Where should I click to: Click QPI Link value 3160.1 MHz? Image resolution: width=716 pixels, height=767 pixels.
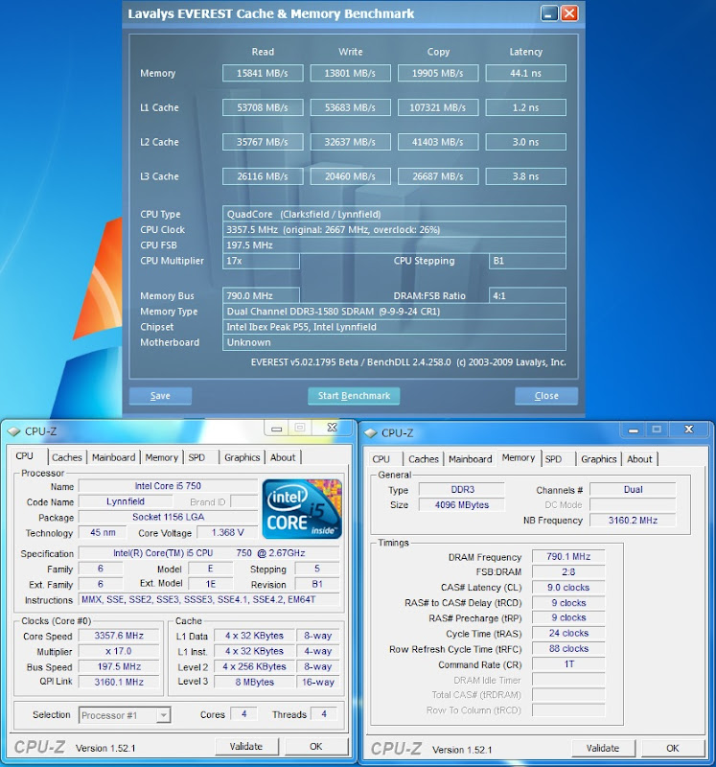coord(119,682)
